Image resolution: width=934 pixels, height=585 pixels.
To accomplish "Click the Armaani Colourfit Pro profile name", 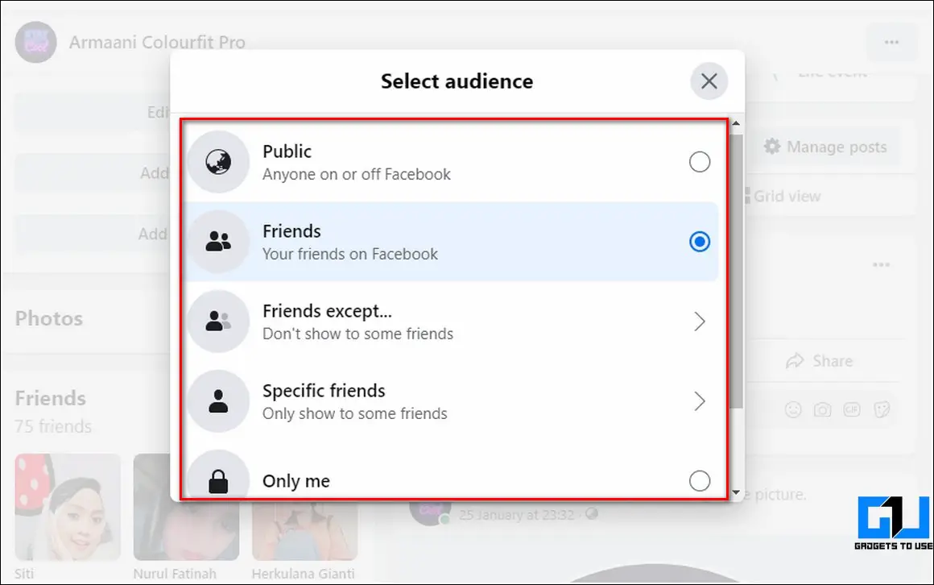I will (x=157, y=43).
